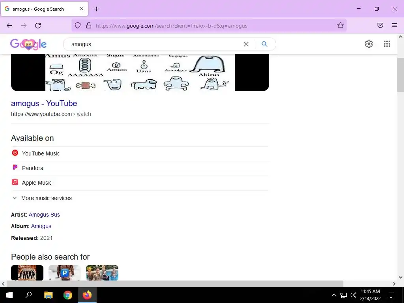Click the scroll up arrow
The height and width of the screenshot is (303, 404).
tap(400, 37)
